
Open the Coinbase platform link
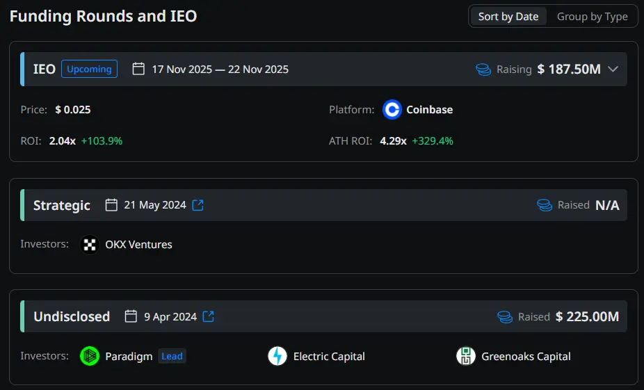[x=429, y=110]
